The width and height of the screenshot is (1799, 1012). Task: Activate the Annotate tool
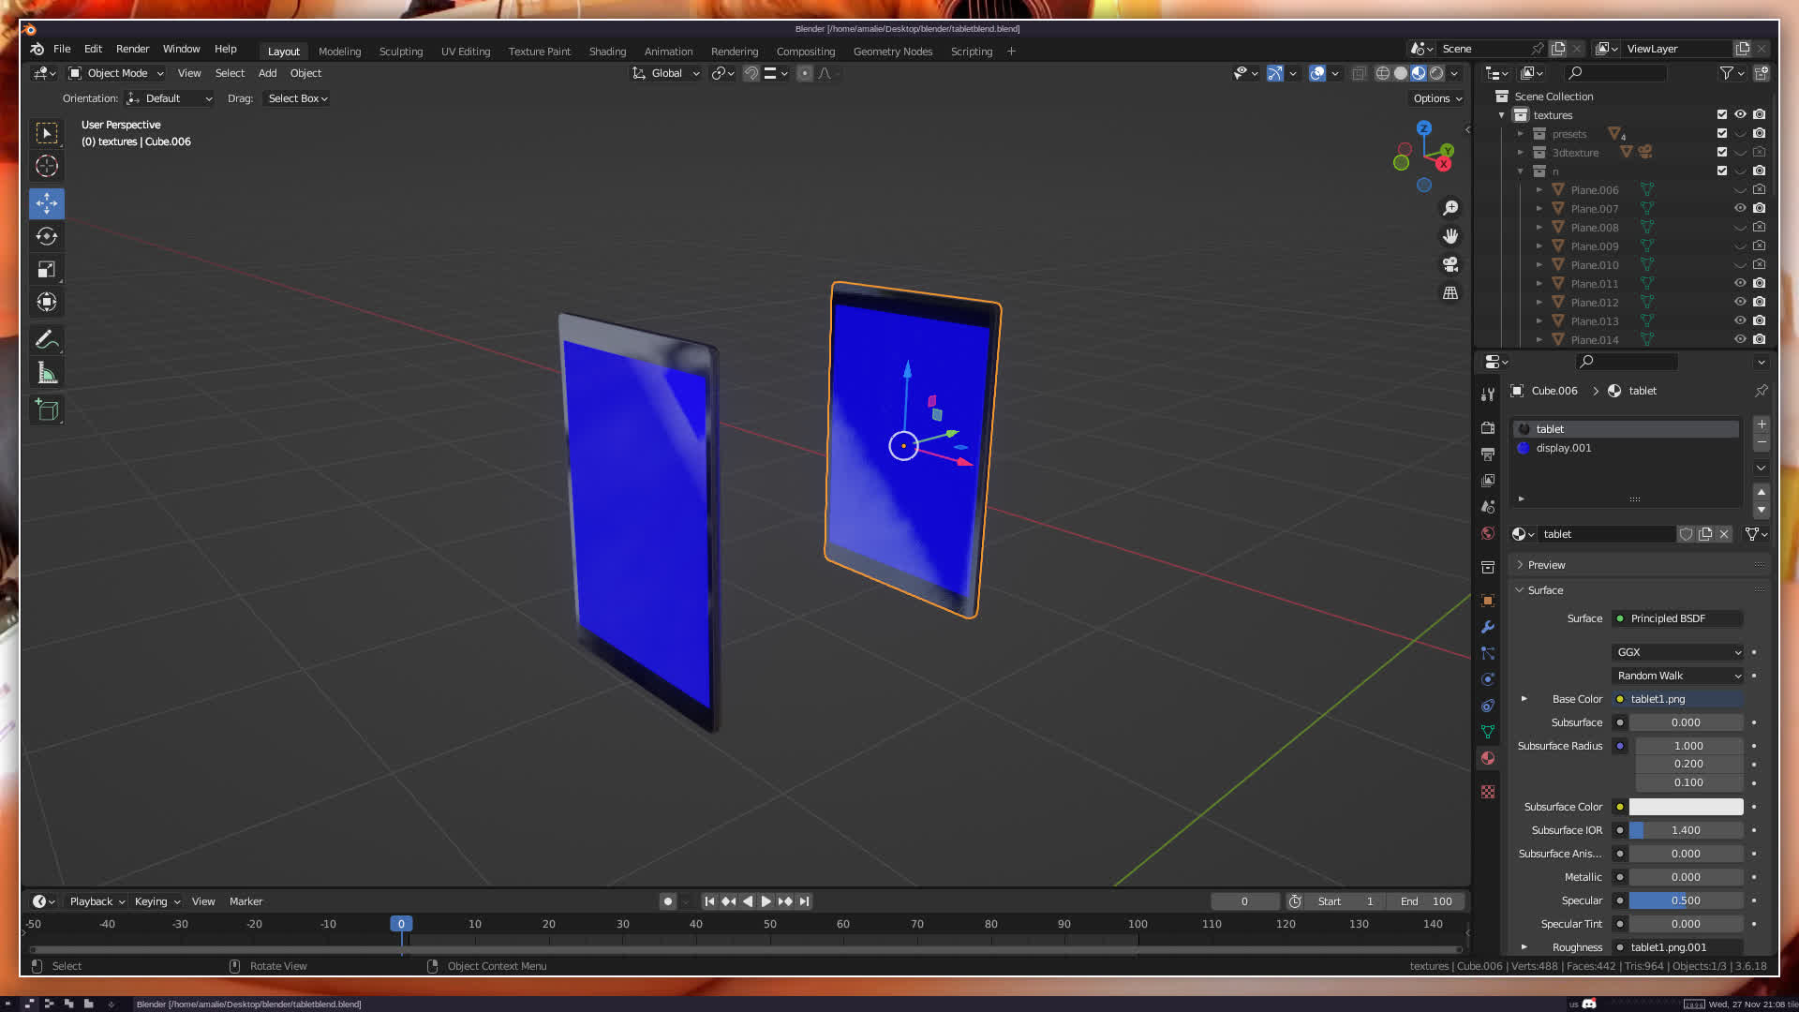pyautogui.click(x=47, y=340)
